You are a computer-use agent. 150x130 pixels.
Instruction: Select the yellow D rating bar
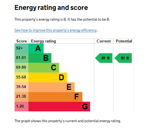(x=48, y=77)
